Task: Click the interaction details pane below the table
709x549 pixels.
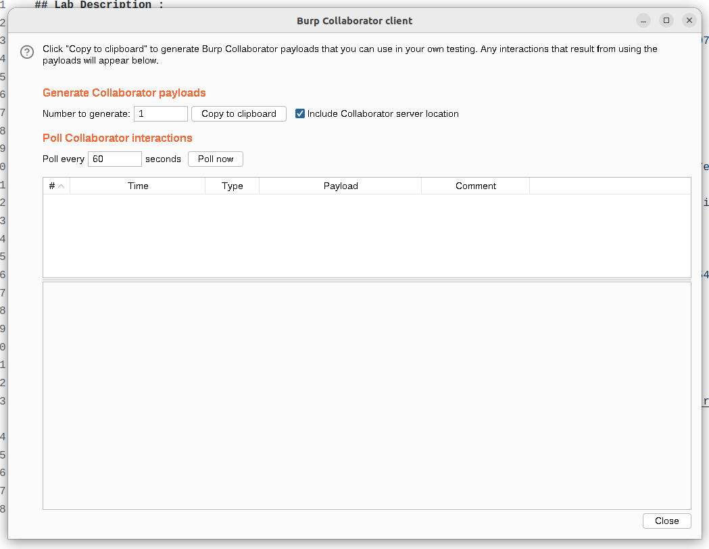Action: pyautogui.click(x=367, y=396)
